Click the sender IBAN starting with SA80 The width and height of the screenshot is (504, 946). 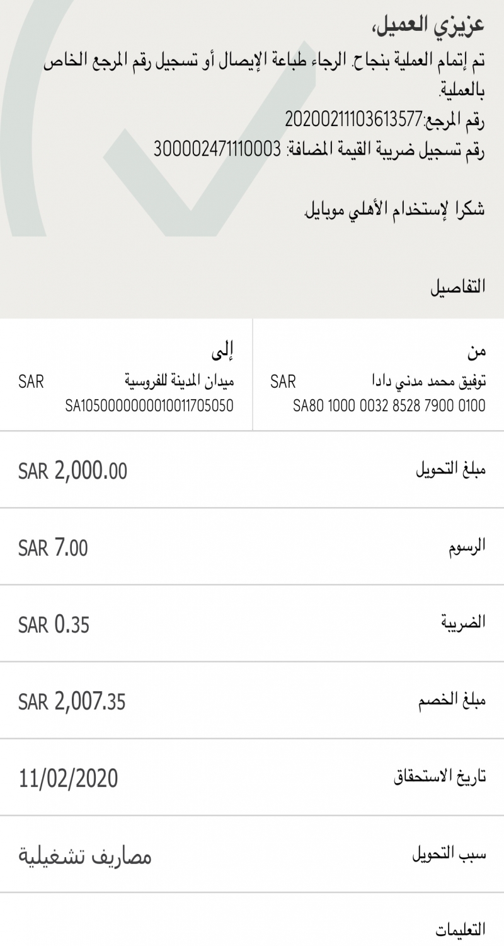coord(389,406)
